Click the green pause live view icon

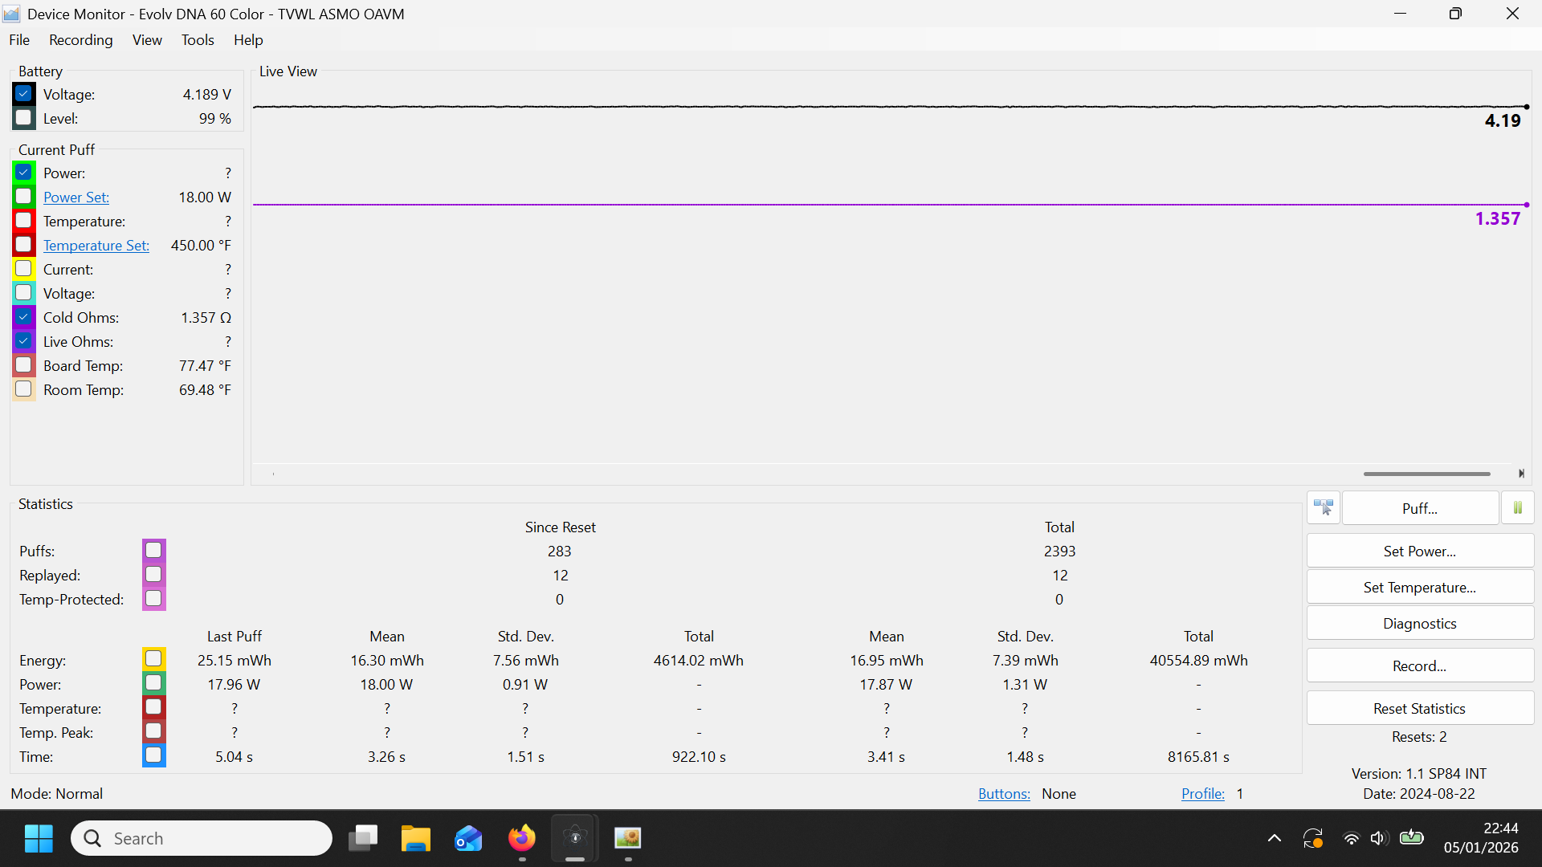[1517, 508]
